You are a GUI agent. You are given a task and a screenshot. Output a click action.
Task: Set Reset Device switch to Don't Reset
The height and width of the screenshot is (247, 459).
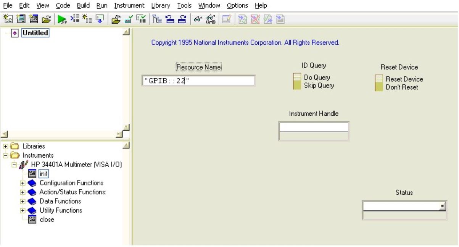click(378, 87)
